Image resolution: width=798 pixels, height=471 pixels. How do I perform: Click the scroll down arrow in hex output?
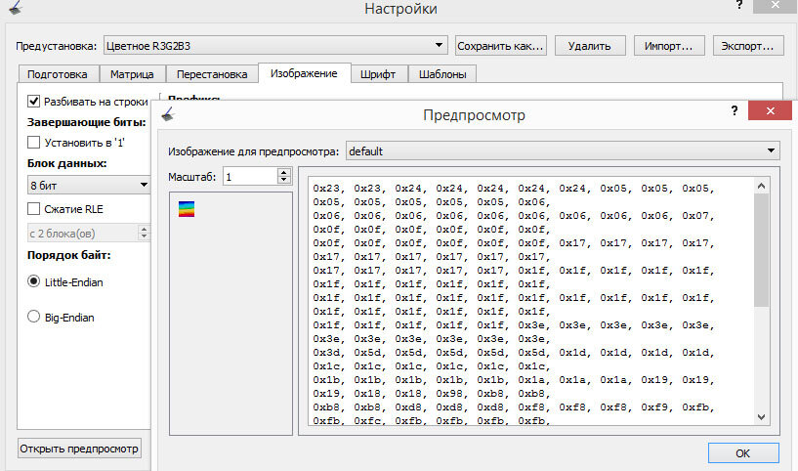pos(761,417)
